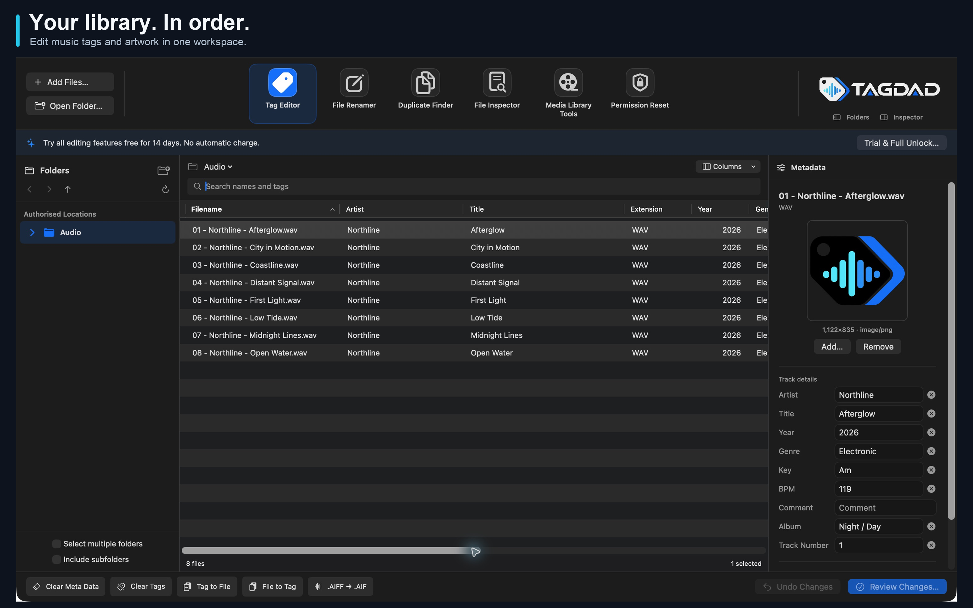Open Media Library Tools
Image resolution: width=973 pixels, height=608 pixels.
pyautogui.click(x=568, y=93)
